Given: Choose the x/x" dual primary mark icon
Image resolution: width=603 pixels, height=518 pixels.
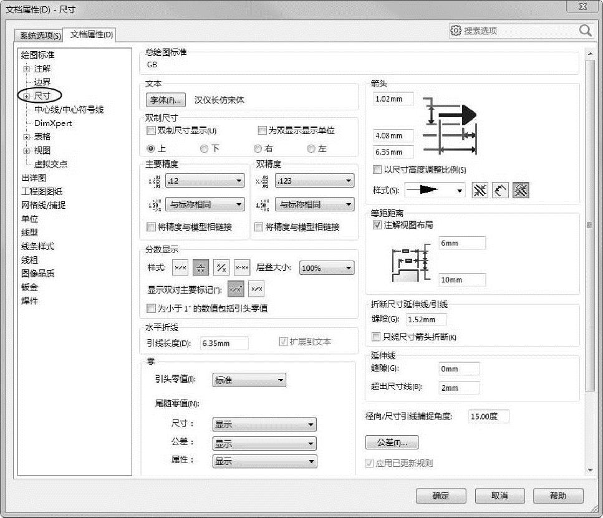Looking at the screenshot, I should [x=236, y=289].
